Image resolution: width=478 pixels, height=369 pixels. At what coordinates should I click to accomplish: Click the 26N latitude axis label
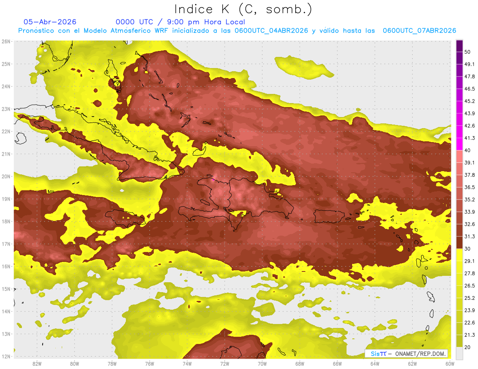[x=6, y=41]
